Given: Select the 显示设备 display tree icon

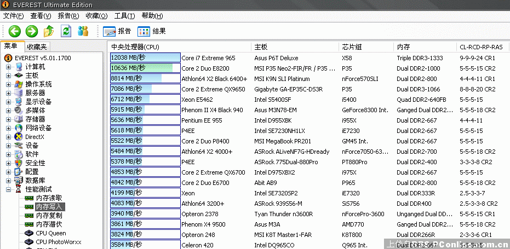Looking at the screenshot, I should (19, 102).
